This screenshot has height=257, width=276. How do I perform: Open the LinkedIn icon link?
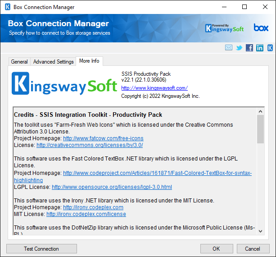[x=260, y=48]
